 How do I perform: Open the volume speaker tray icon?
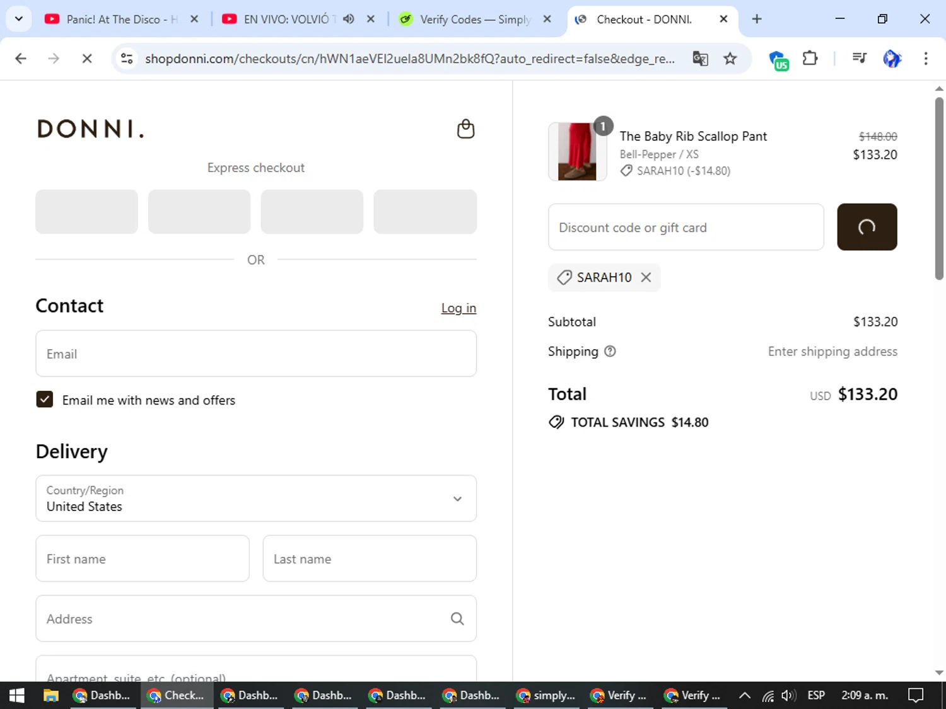coord(788,695)
